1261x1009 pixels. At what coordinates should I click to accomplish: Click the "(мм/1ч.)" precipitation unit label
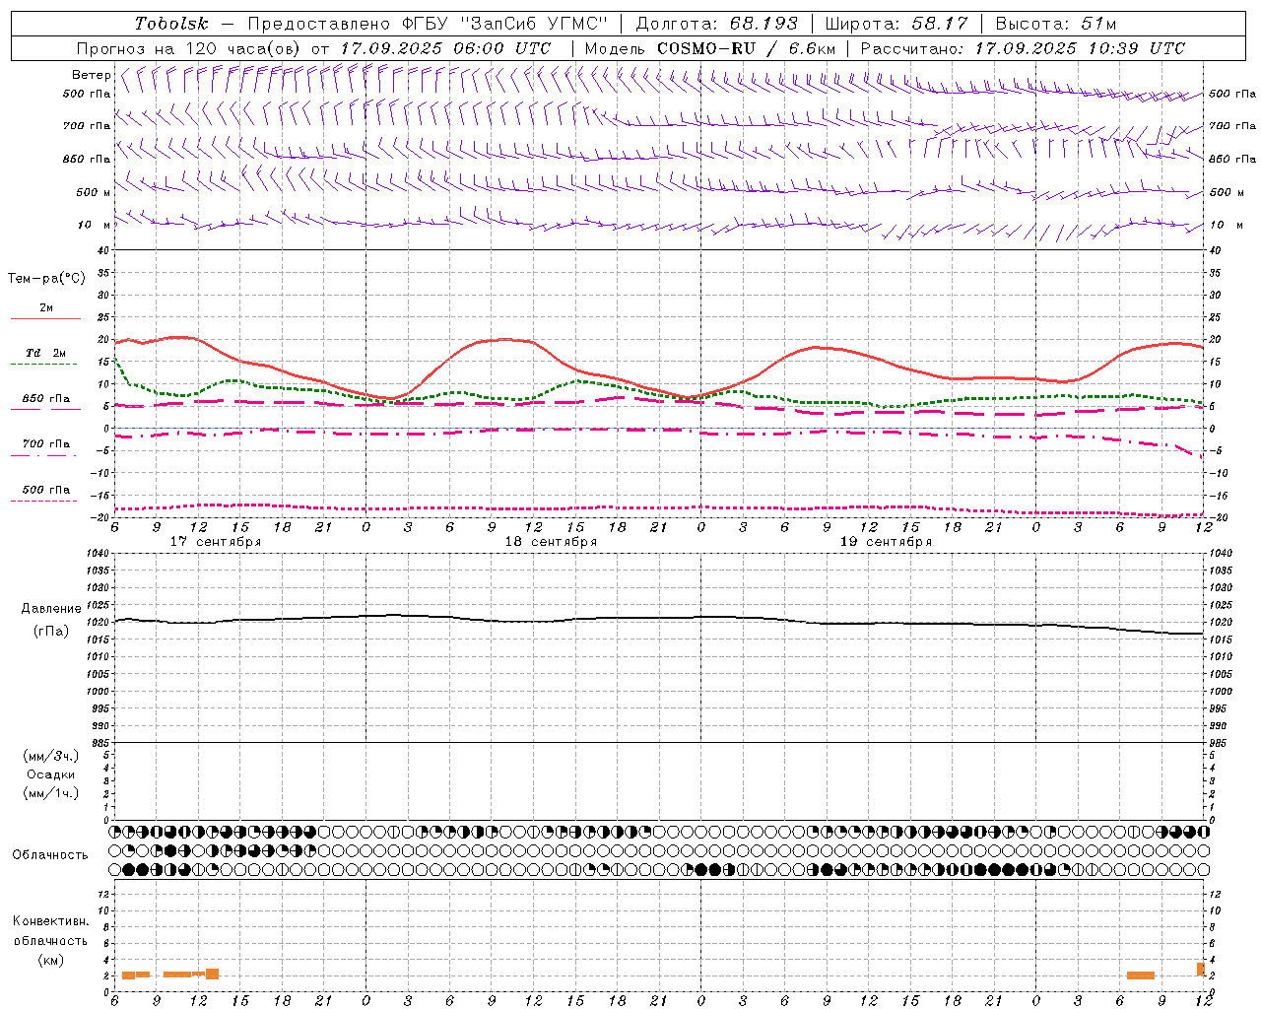pyautogui.click(x=51, y=793)
